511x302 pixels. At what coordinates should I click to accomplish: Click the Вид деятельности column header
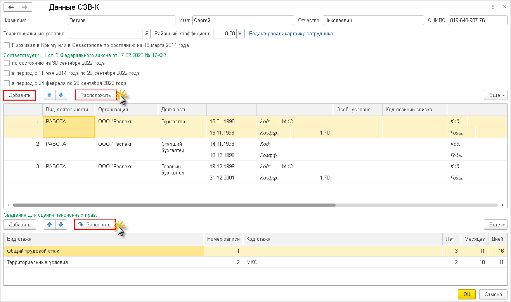point(69,109)
